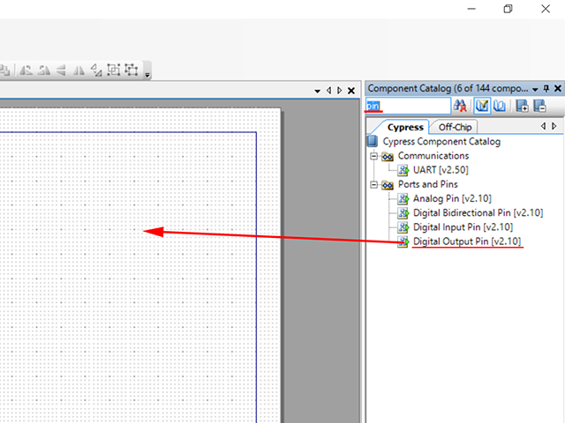Screen dimensions: 565x423
Task: Close the schematic document tab
Action: [x=351, y=91]
